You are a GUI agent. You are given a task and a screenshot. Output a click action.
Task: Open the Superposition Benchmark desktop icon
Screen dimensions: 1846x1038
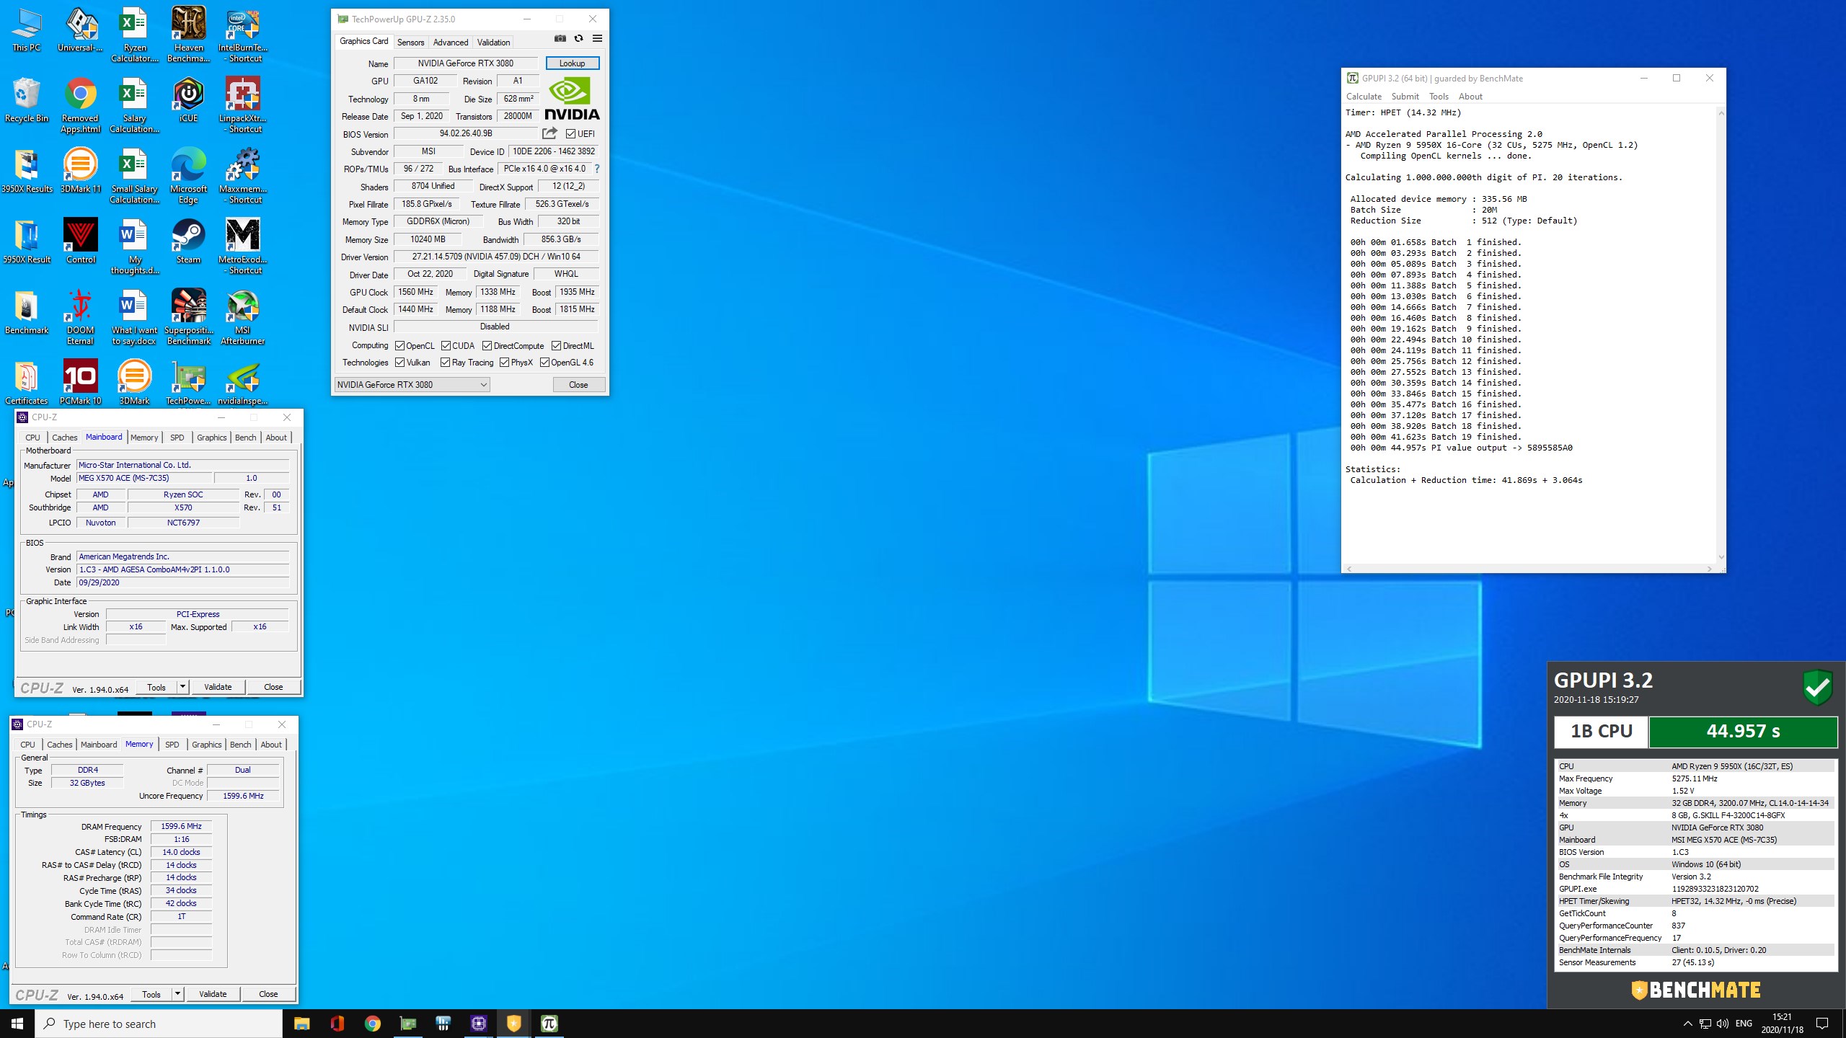click(189, 316)
